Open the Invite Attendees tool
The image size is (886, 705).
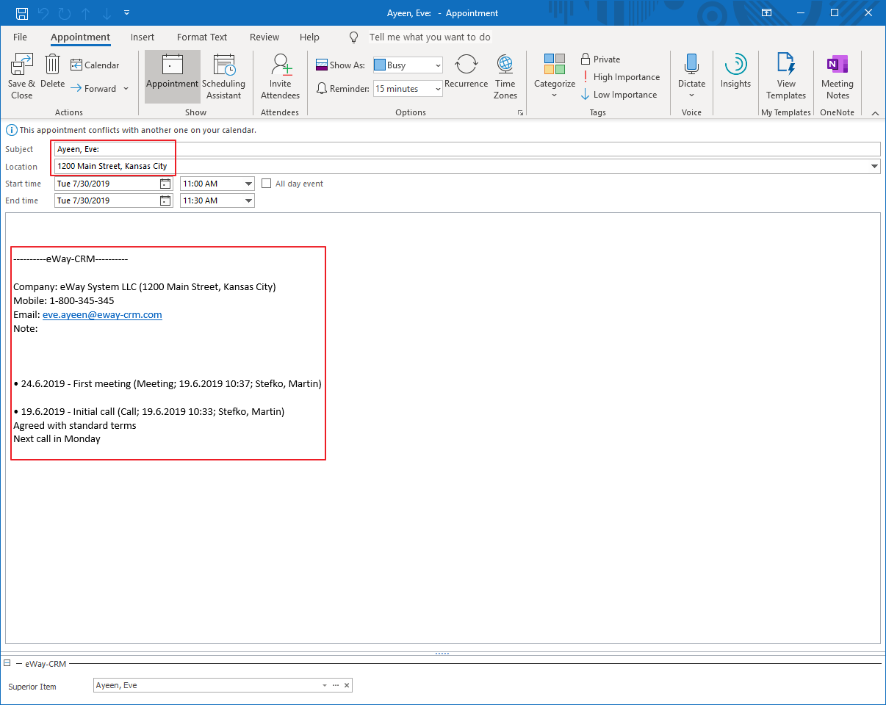point(280,73)
